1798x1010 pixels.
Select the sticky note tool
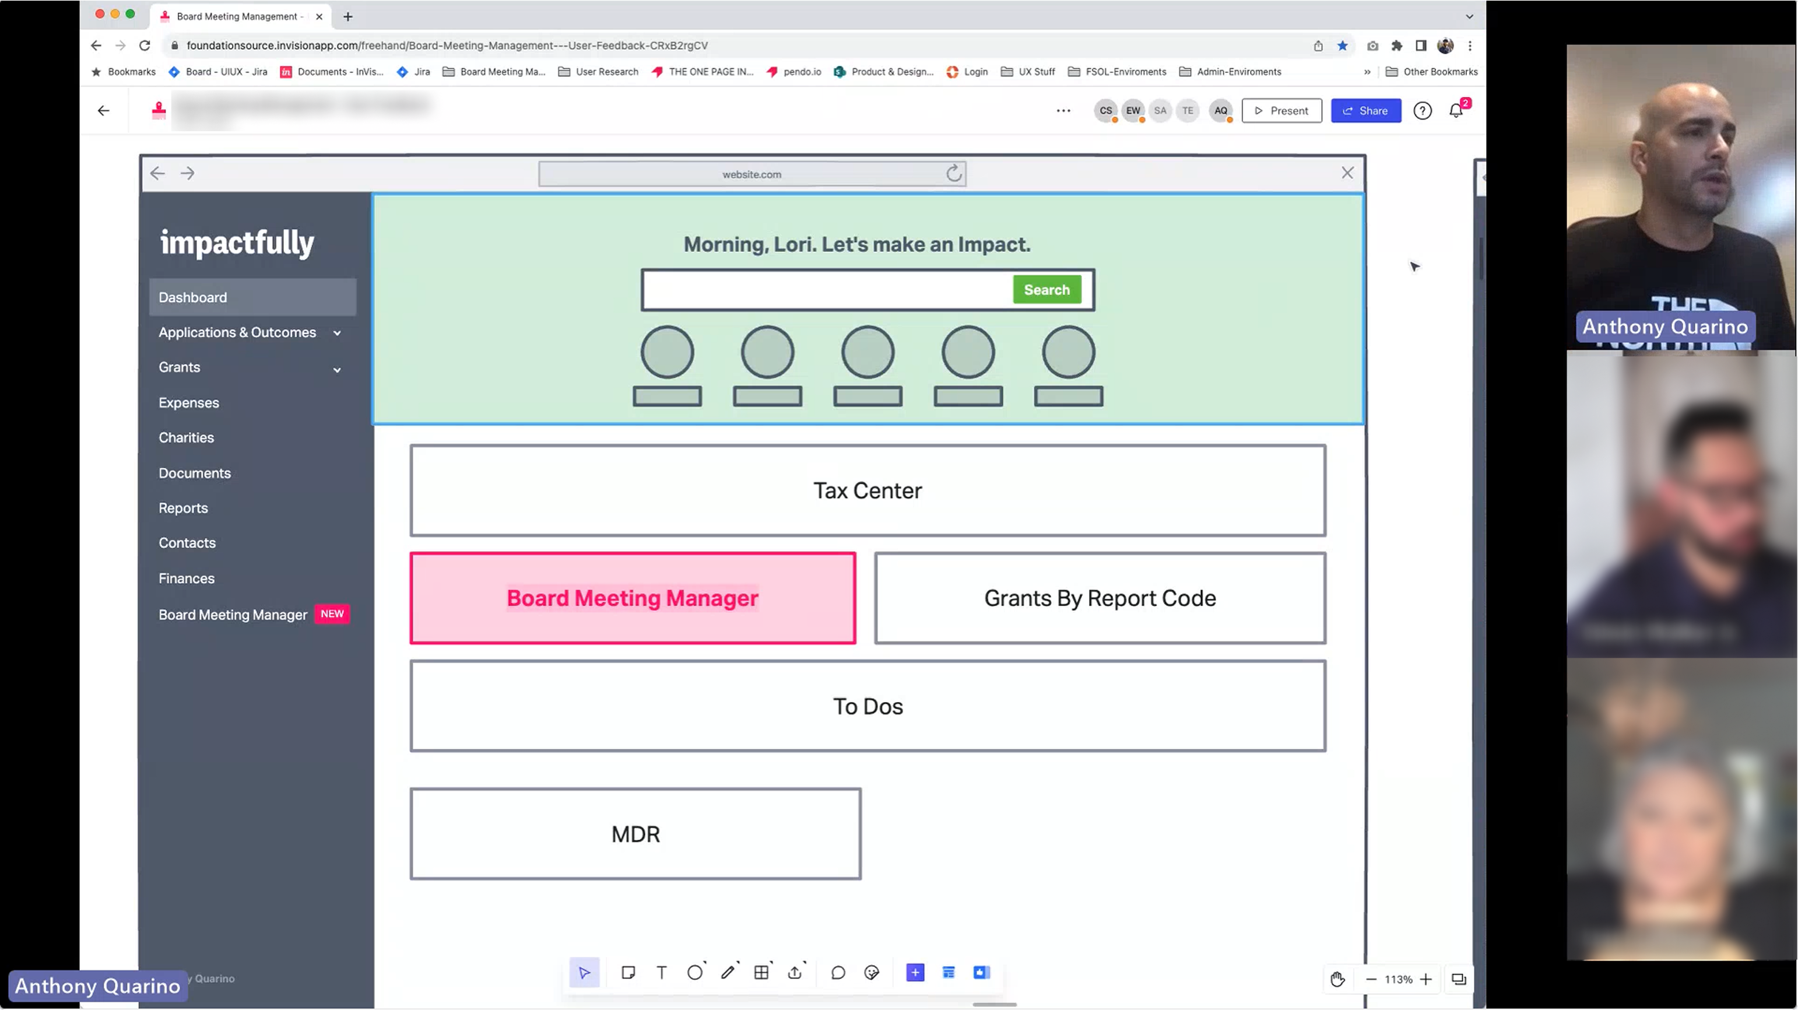[x=628, y=972]
